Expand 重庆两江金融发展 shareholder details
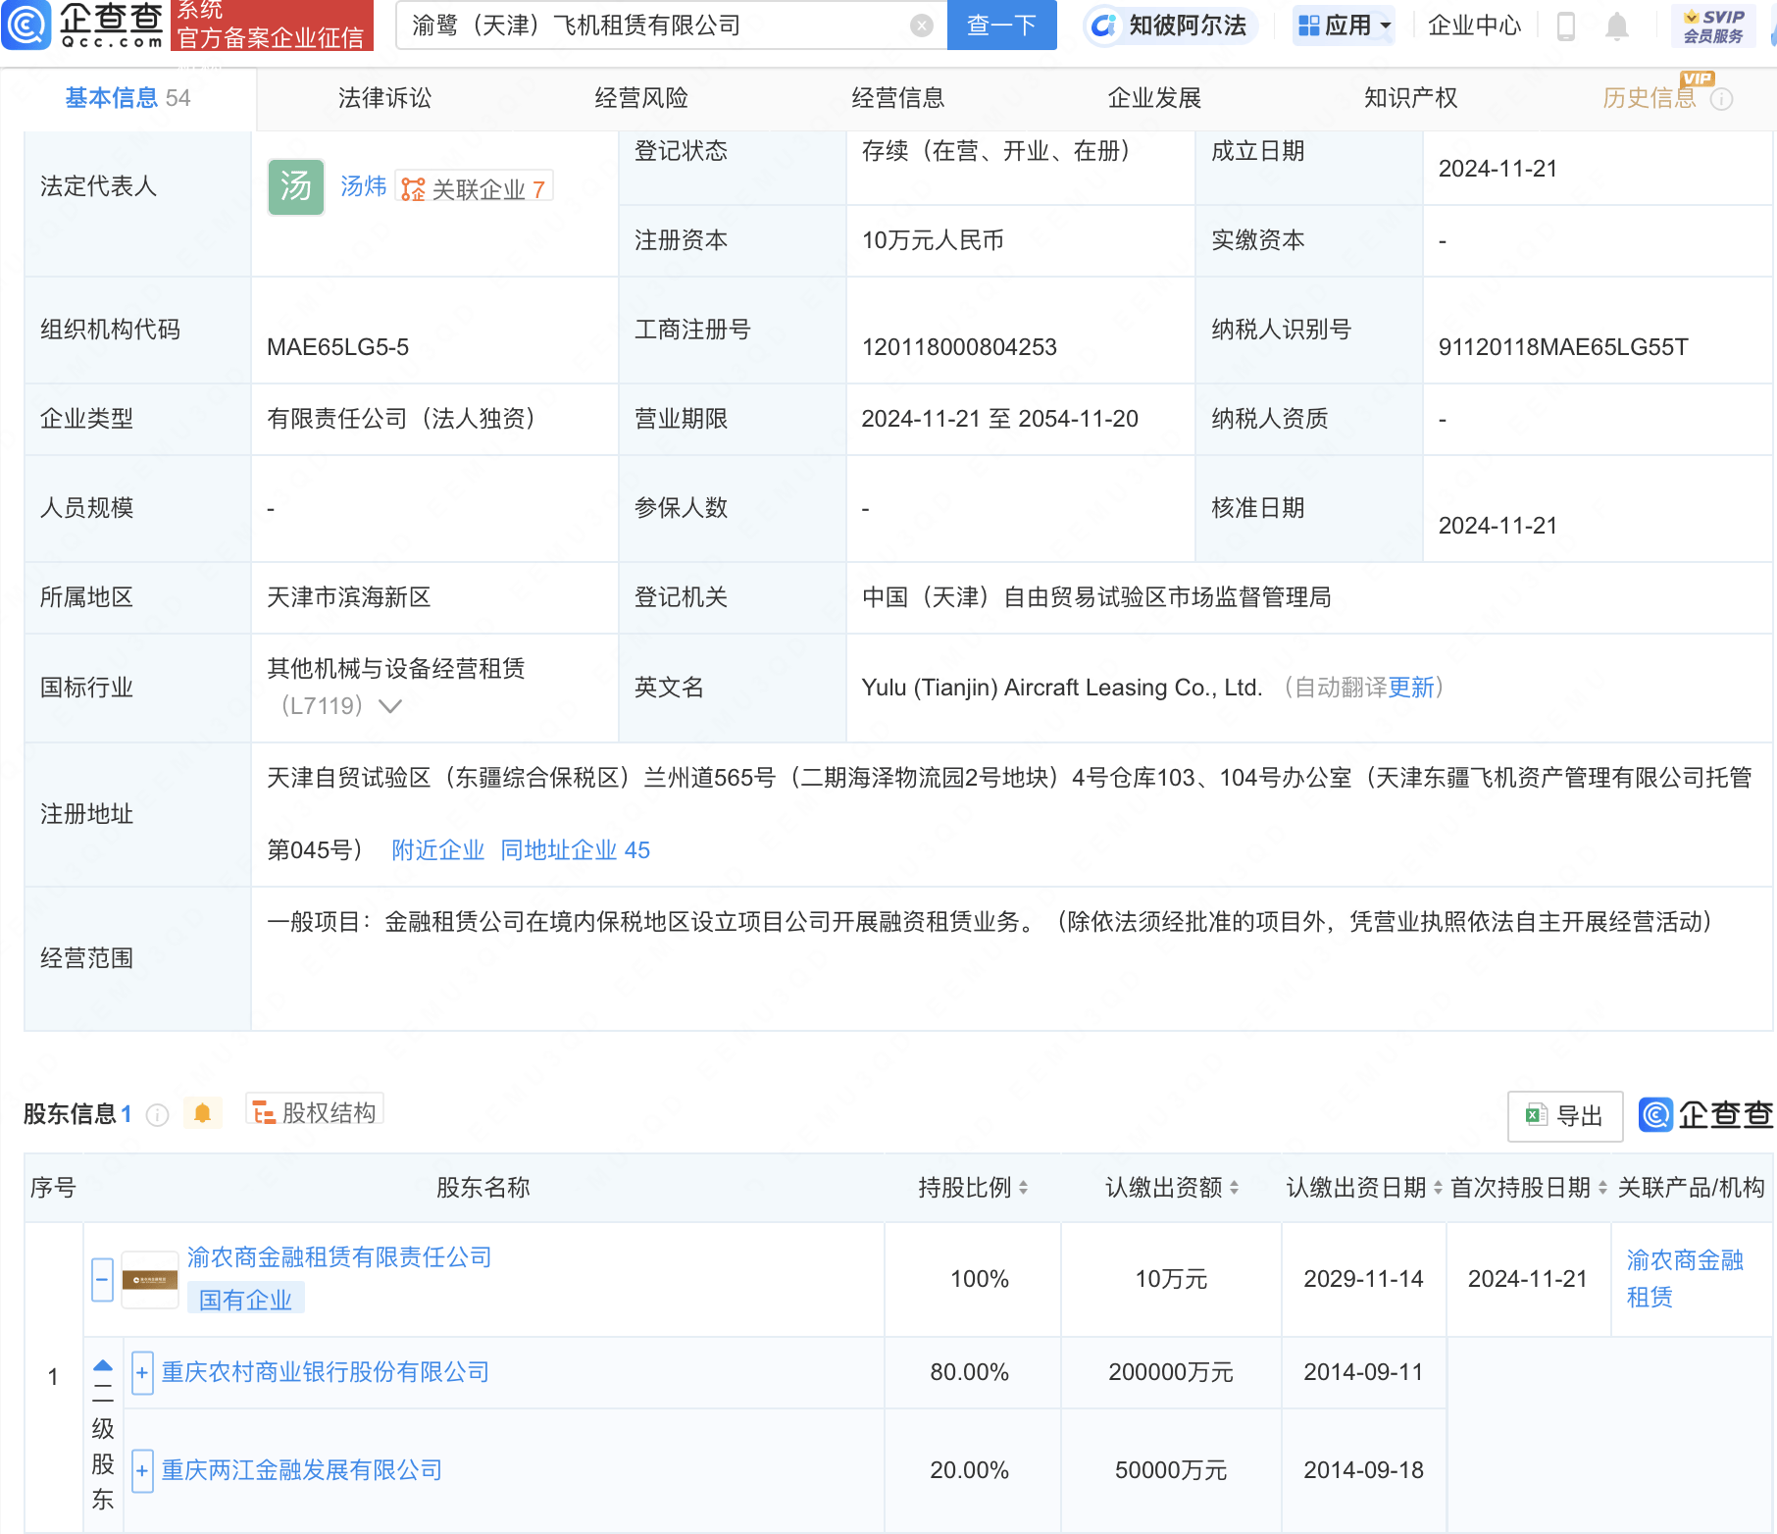 pos(142,1471)
